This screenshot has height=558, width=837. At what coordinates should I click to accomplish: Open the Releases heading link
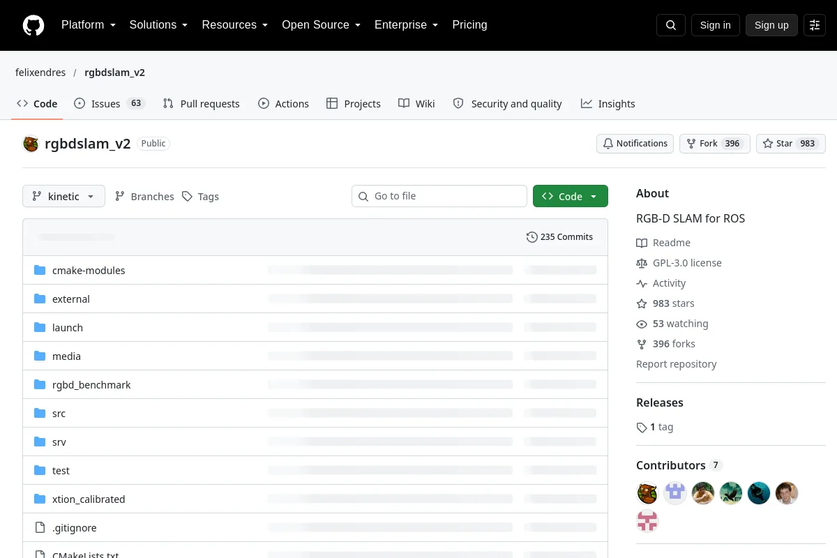[x=660, y=402]
